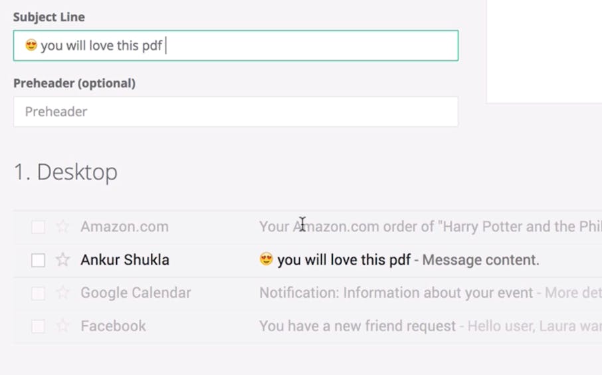Check the Google Calendar email checkbox
Screen dimensions: 602x375
pyautogui.click(x=39, y=293)
